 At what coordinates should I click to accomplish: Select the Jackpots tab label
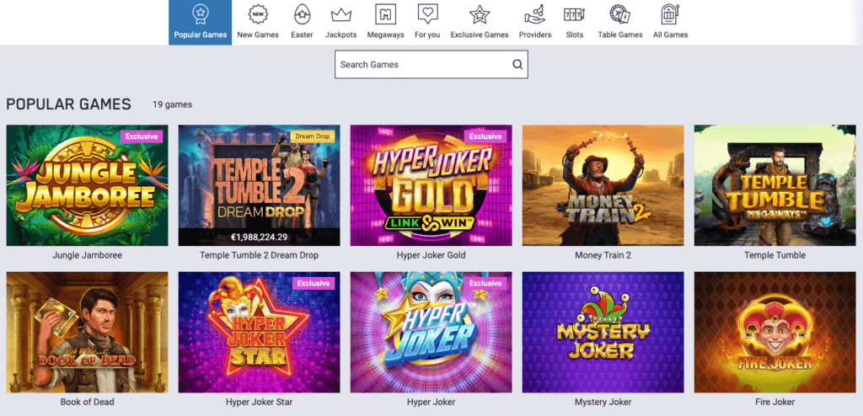coord(340,35)
